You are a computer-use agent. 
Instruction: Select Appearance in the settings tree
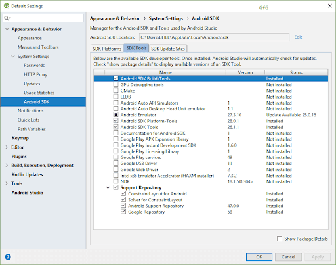coord(30,38)
